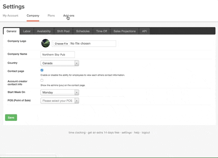Switch to the API sub-tab
The height and width of the screenshot is (158, 218).
[x=144, y=31]
